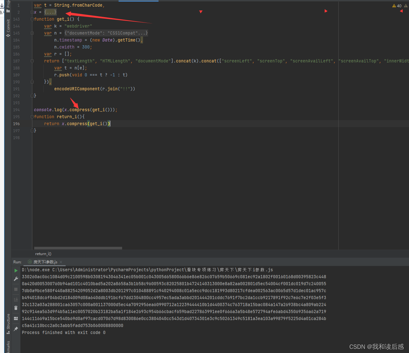Click console output line starting c5a41c10
409x353 pixels.
tap(73, 325)
